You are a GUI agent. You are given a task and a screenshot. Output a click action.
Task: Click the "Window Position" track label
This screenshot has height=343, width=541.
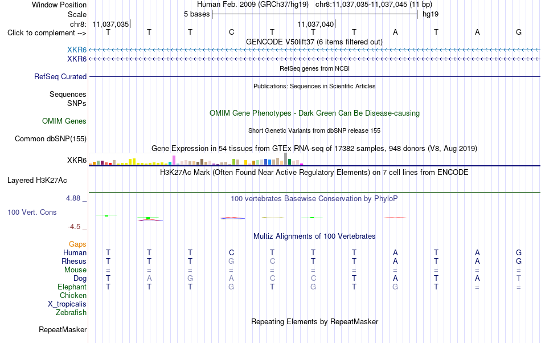click(x=59, y=5)
